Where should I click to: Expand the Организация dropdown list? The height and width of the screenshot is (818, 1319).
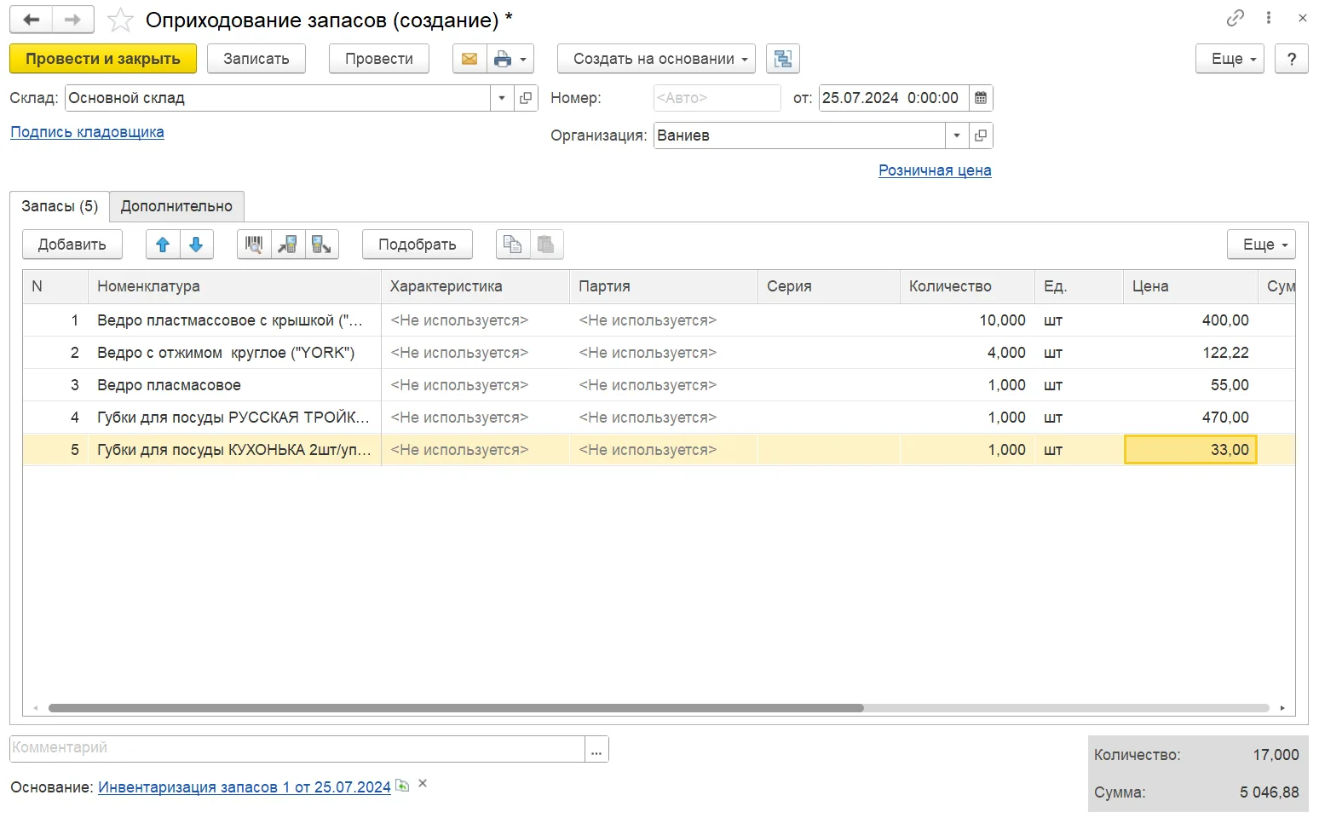(956, 135)
